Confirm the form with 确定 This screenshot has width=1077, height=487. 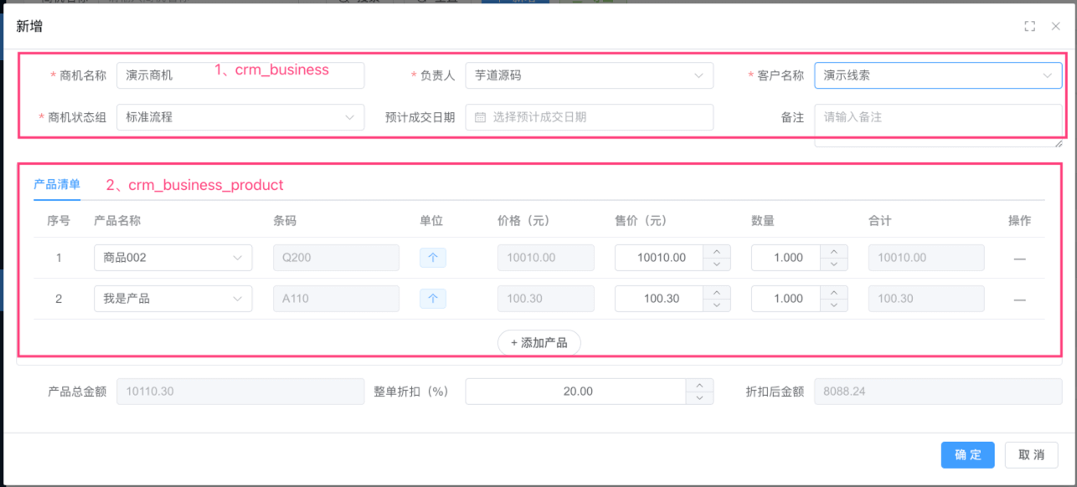(967, 454)
